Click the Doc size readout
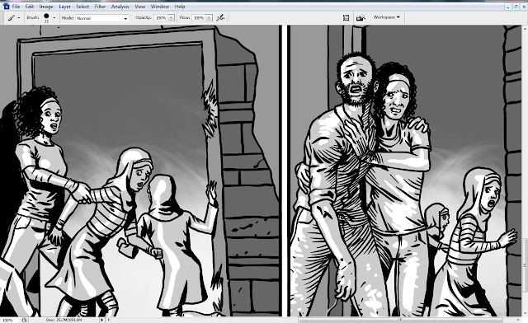 64,320
